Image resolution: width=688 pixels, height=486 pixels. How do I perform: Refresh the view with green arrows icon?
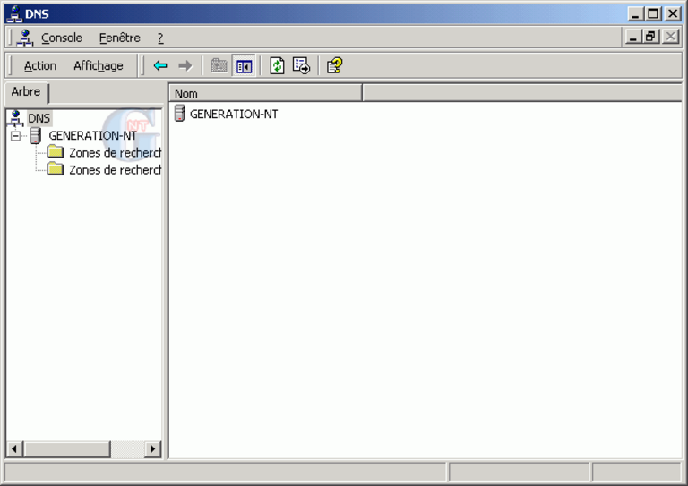pyautogui.click(x=277, y=65)
